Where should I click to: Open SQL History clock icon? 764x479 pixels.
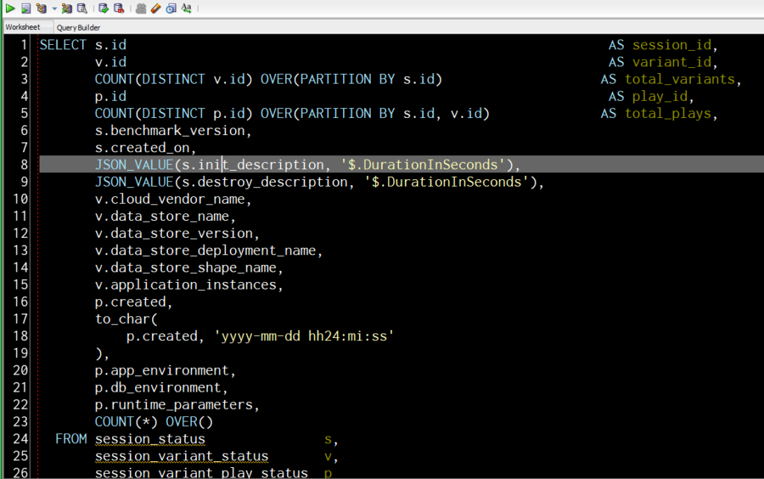(171, 8)
